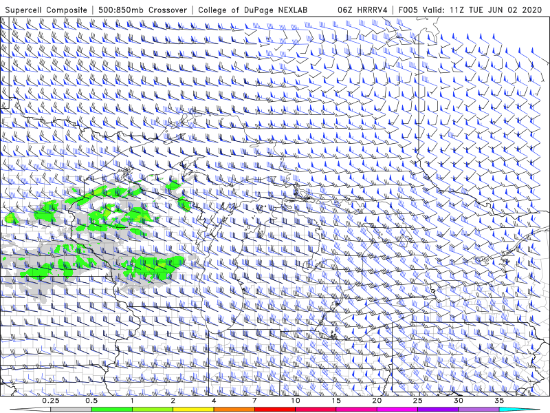Screen dimensions: 550x413
Task: Click the '0.25' color scale label
Action: coord(50,401)
